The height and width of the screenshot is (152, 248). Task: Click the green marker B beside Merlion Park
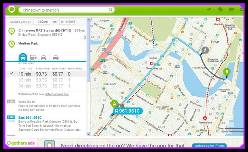12,44
